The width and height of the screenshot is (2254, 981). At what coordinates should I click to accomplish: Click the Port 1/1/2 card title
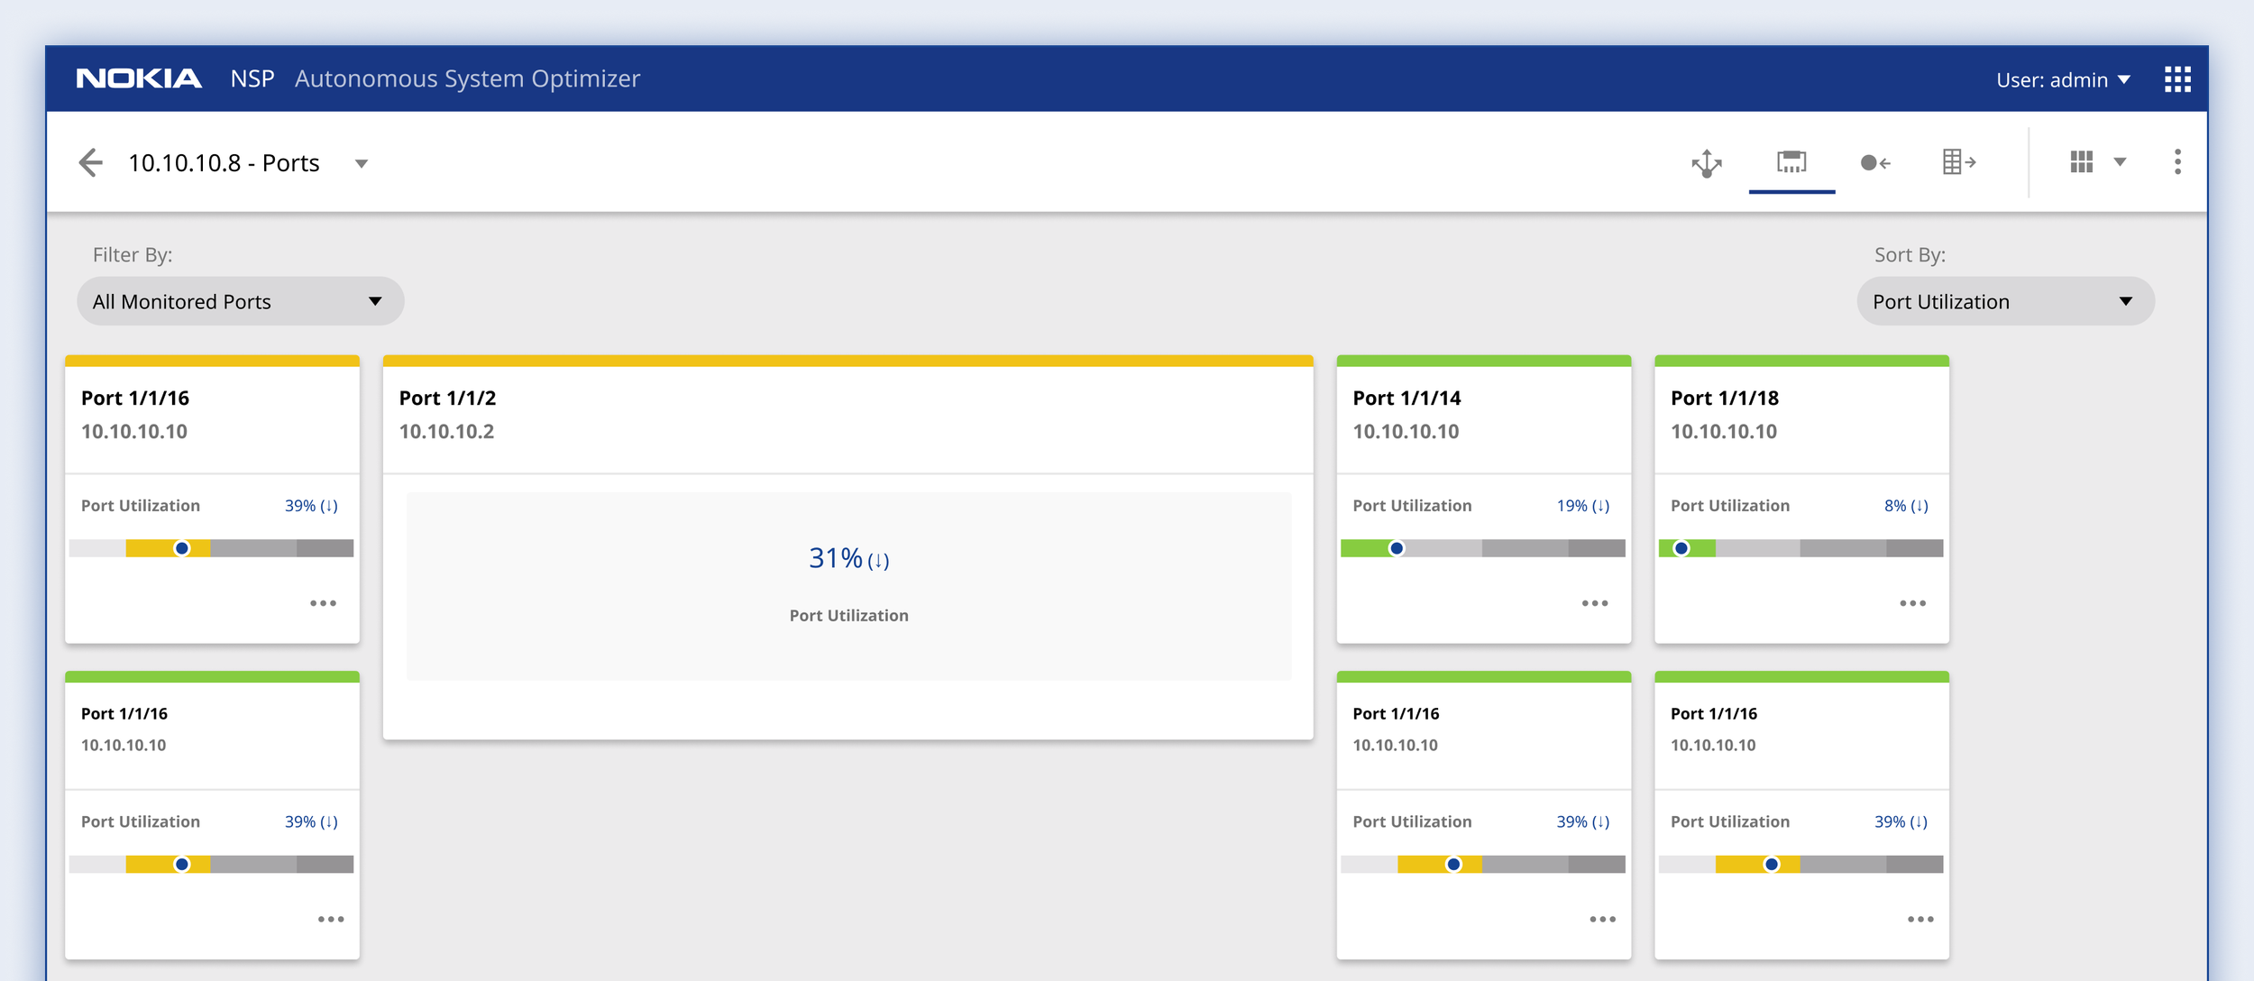[447, 398]
